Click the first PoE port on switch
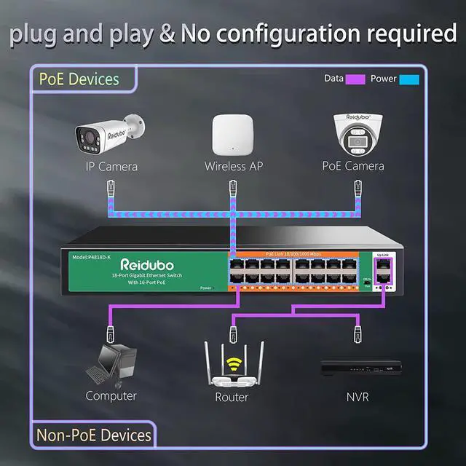This screenshot has height=466, width=466. [x=237, y=264]
